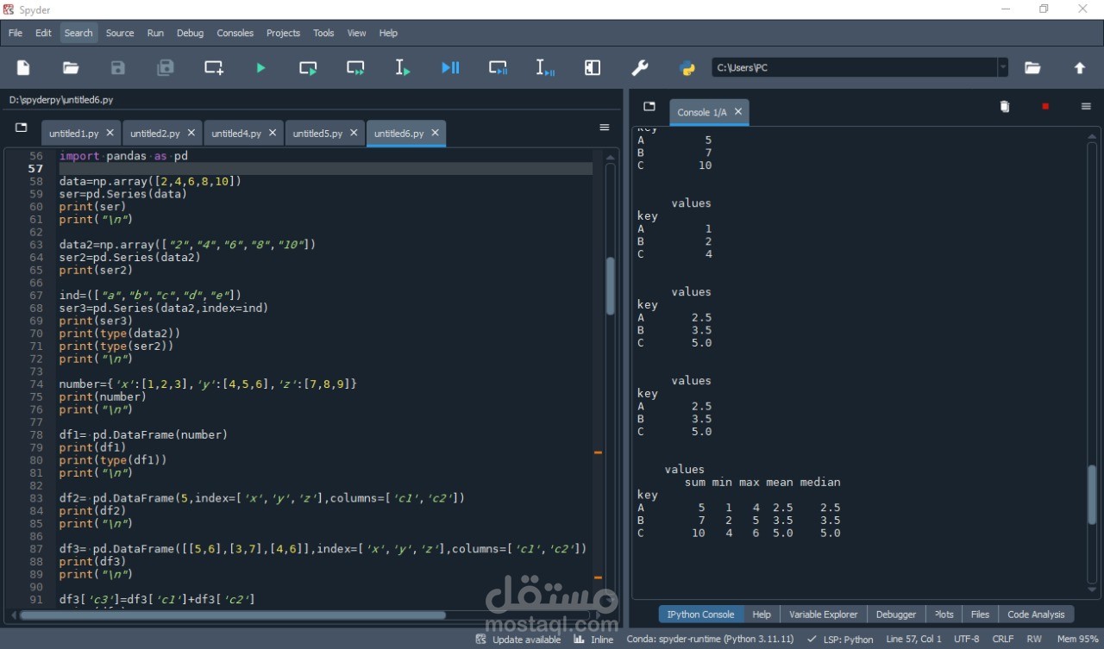Click the Run current cell icon
Viewport: 1104px width, 649px height.
(308, 68)
